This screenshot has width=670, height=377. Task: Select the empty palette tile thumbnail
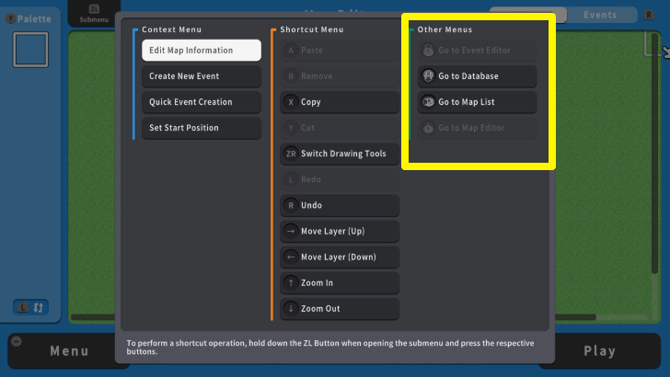click(x=30, y=50)
